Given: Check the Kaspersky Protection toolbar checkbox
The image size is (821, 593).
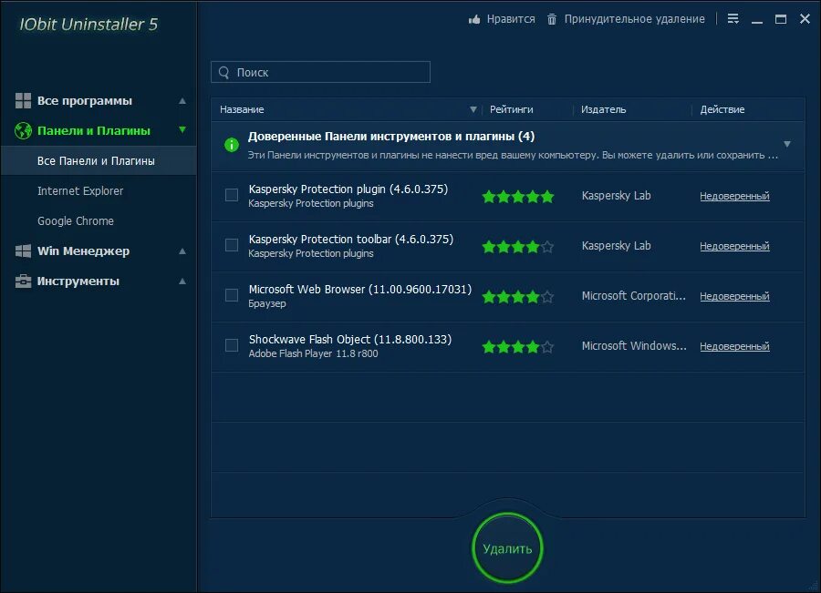Looking at the screenshot, I should [232, 245].
